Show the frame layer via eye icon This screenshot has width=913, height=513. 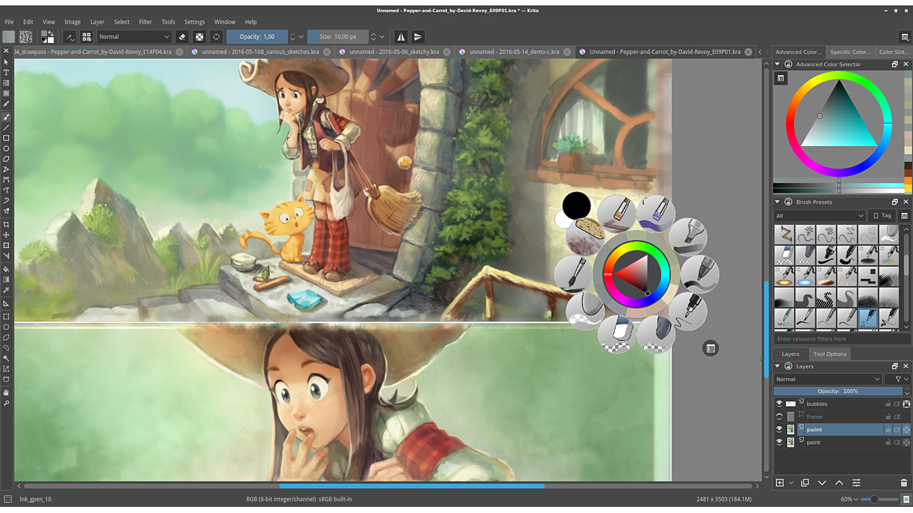(779, 417)
